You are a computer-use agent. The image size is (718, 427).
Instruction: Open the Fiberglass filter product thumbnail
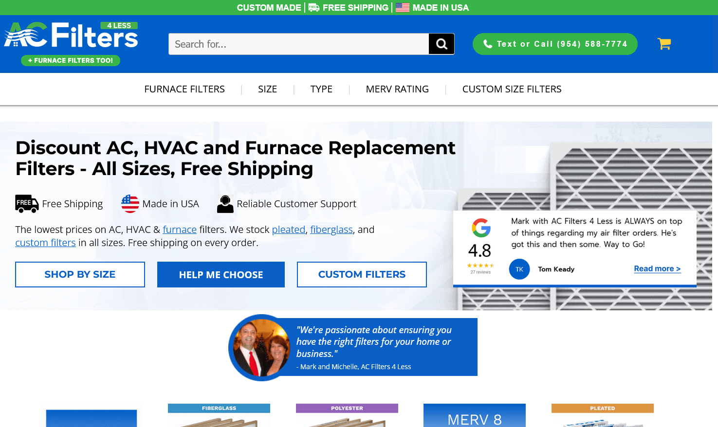(219, 415)
